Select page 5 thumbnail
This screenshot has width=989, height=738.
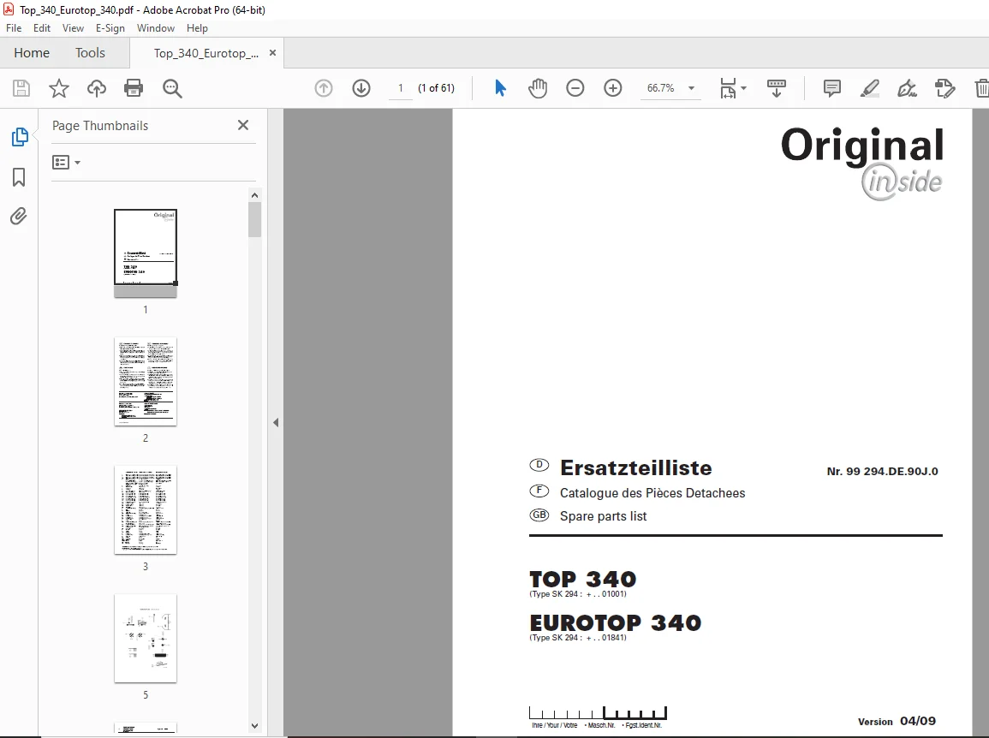(x=145, y=639)
